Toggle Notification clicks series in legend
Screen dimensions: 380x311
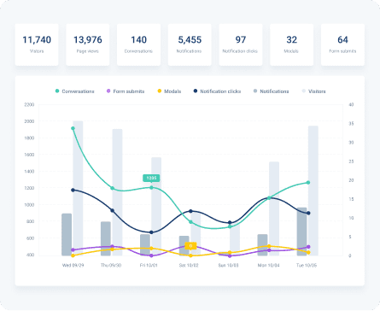click(217, 91)
